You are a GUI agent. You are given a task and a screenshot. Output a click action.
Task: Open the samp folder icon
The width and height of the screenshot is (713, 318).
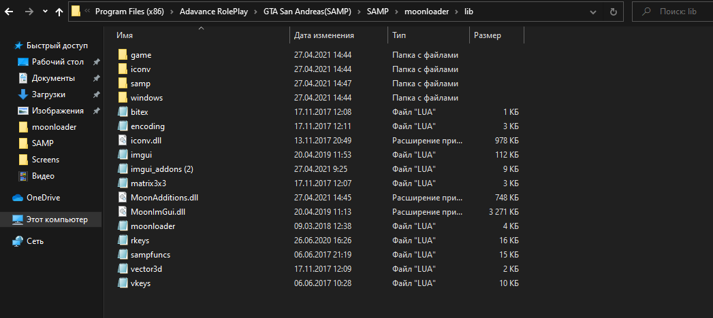pyautogui.click(x=123, y=84)
